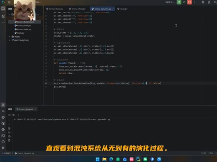This screenshot has width=217, height=162.
Task: Click the Debug bug icon in toolbar
Action: [184, 2]
